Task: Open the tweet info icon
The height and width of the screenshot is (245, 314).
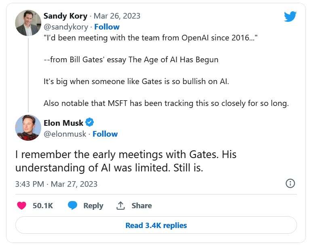Action: 290,184
